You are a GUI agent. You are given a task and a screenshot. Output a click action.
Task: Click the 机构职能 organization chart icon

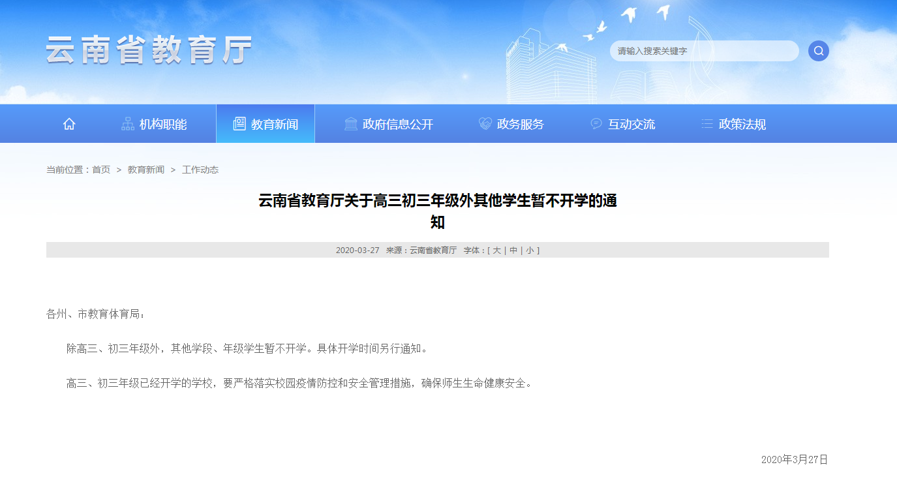click(128, 124)
